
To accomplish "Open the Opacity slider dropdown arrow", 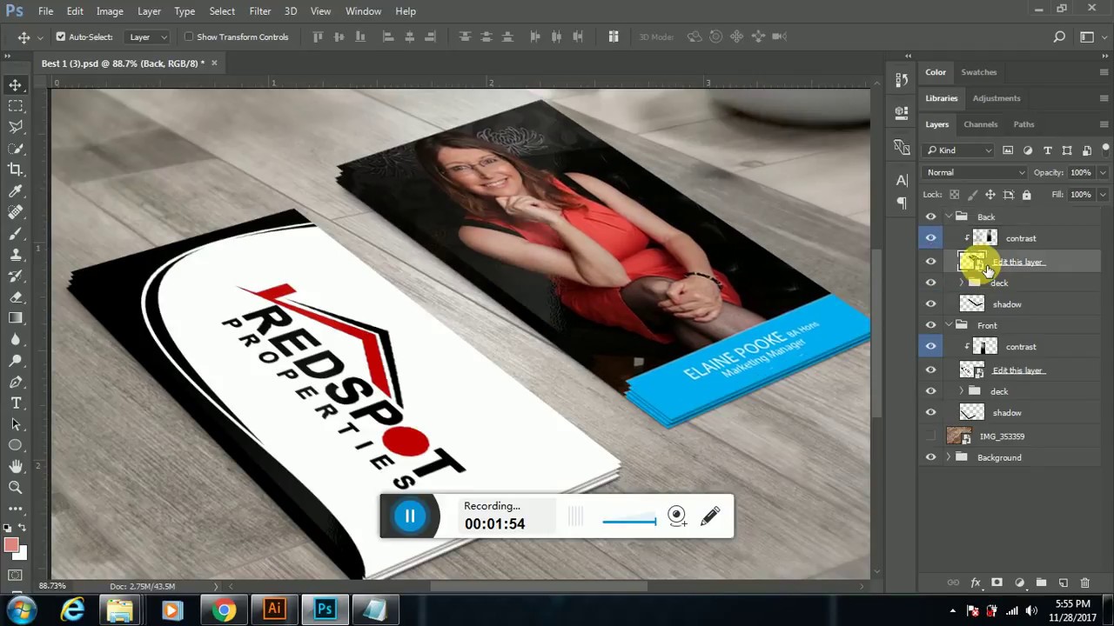I will (1103, 172).
